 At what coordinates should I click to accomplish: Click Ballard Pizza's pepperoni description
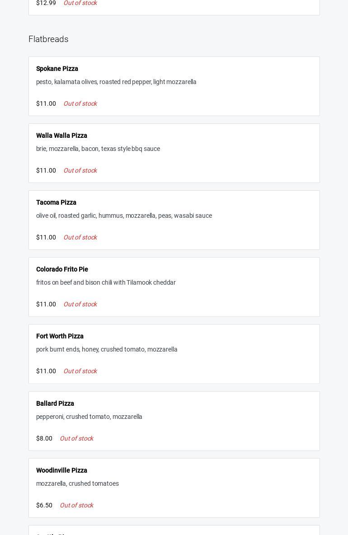tap(89, 417)
